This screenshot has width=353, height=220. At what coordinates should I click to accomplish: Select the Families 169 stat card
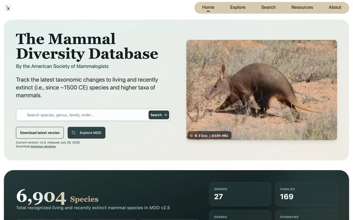(306, 194)
